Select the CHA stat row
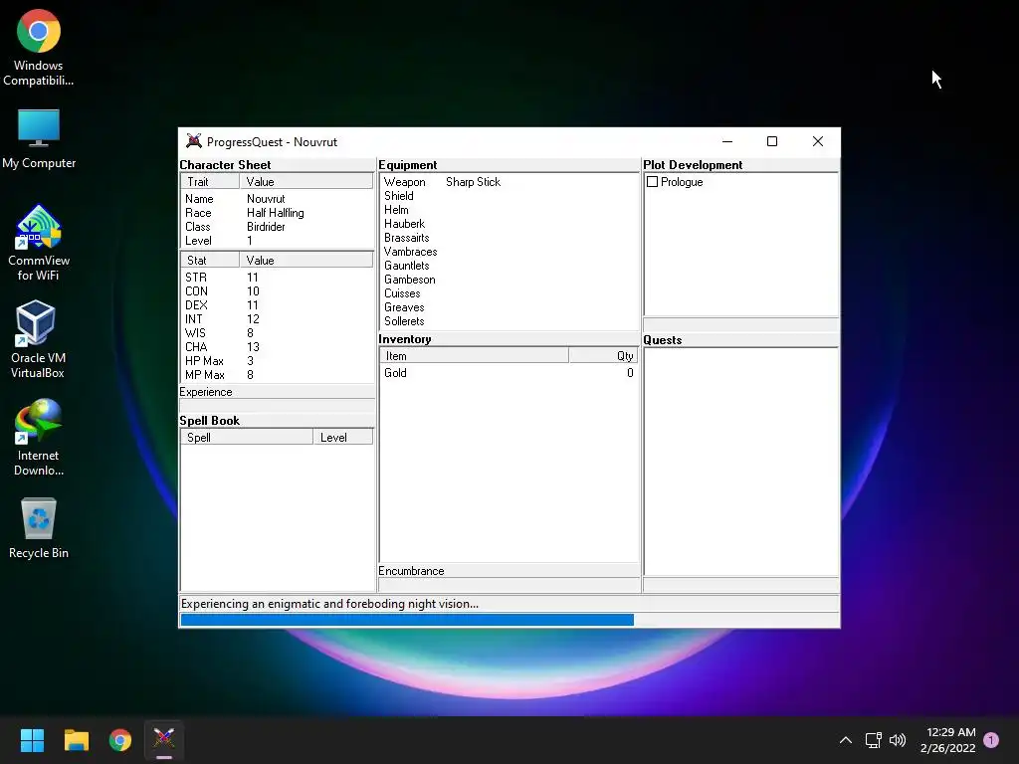The image size is (1019, 764). tap(277, 347)
